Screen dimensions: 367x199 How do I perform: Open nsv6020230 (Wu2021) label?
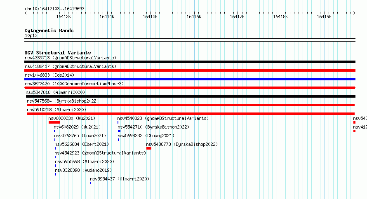(x=72, y=118)
